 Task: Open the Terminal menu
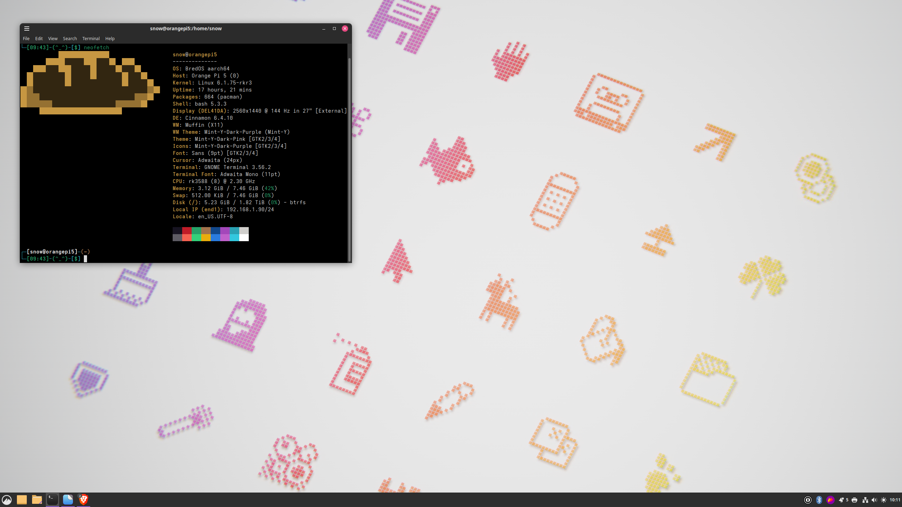(91, 38)
